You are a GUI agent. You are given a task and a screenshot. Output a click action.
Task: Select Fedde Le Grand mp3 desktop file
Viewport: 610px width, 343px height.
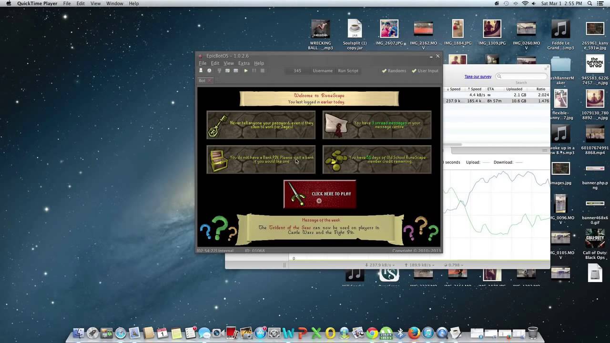(x=560, y=35)
